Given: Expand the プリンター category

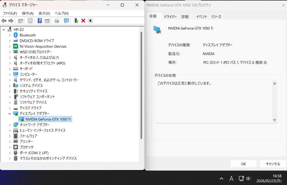Looking at the screenshot, I should point(10,142).
